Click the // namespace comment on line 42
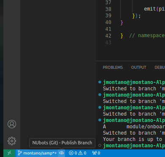Image resolution: width=165 pixels, height=157 pixels. pos(147,35)
